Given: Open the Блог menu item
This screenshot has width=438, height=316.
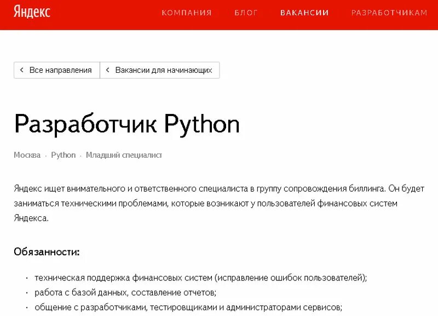Looking at the screenshot, I should tap(246, 13).
